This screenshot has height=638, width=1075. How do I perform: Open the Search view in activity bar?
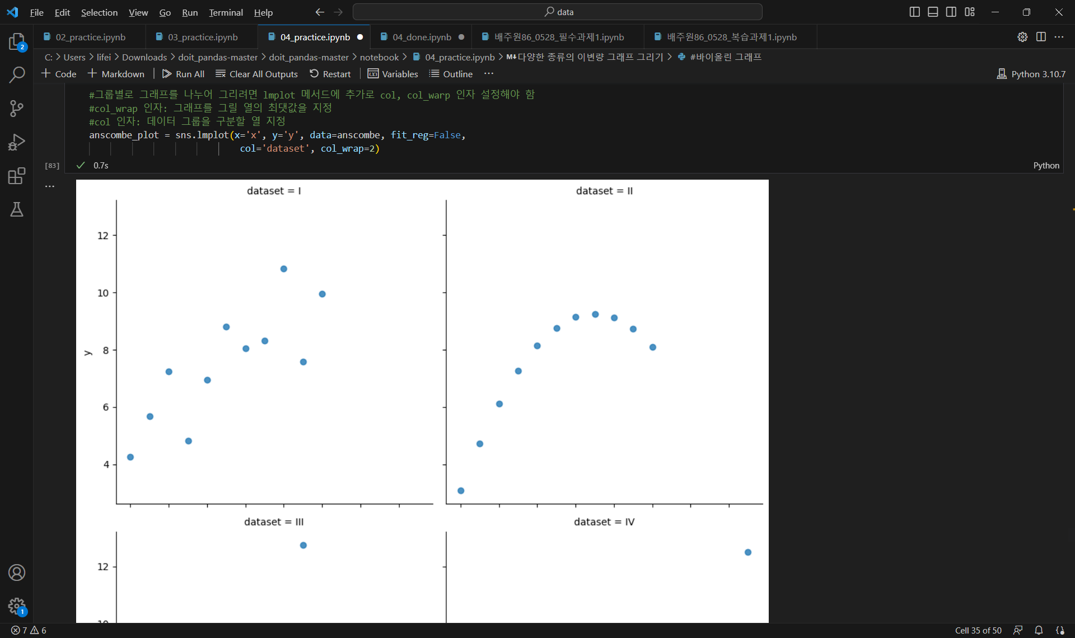[x=17, y=74]
